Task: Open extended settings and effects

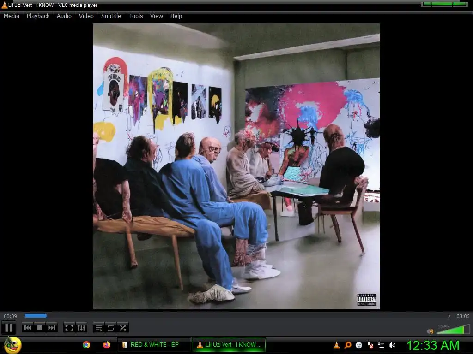Action: click(81, 328)
